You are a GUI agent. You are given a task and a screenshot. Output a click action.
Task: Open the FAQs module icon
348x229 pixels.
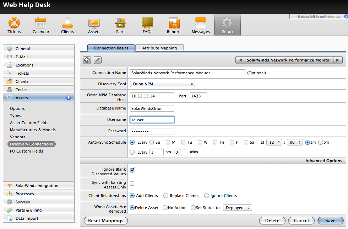[x=147, y=25]
